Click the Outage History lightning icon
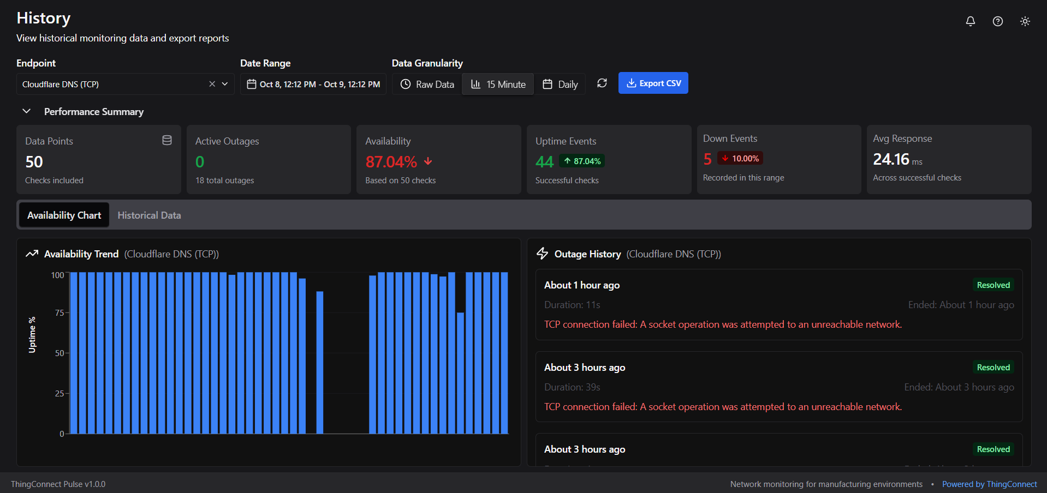Screen dimensions: 1047x493 point(542,254)
